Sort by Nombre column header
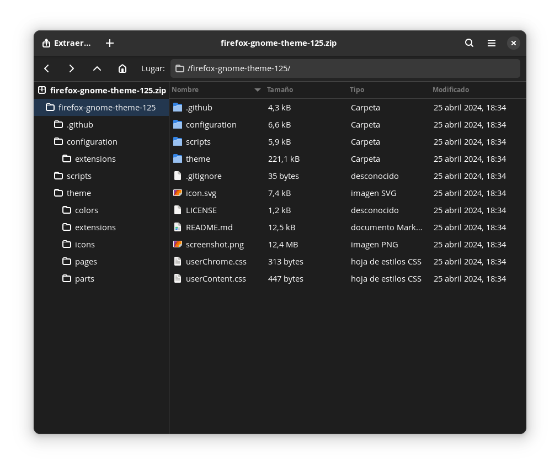Viewport: 560px width, 471px height. click(x=216, y=89)
